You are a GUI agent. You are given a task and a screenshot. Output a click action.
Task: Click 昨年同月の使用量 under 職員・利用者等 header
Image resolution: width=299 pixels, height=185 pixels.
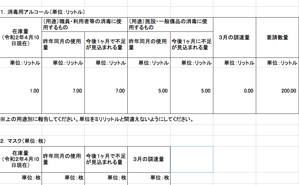point(63,45)
